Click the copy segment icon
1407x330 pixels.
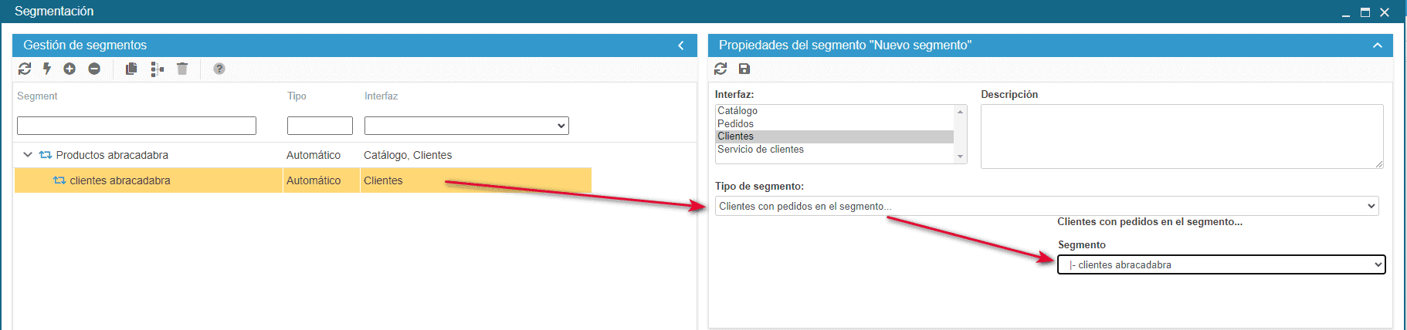pyautogui.click(x=131, y=69)
